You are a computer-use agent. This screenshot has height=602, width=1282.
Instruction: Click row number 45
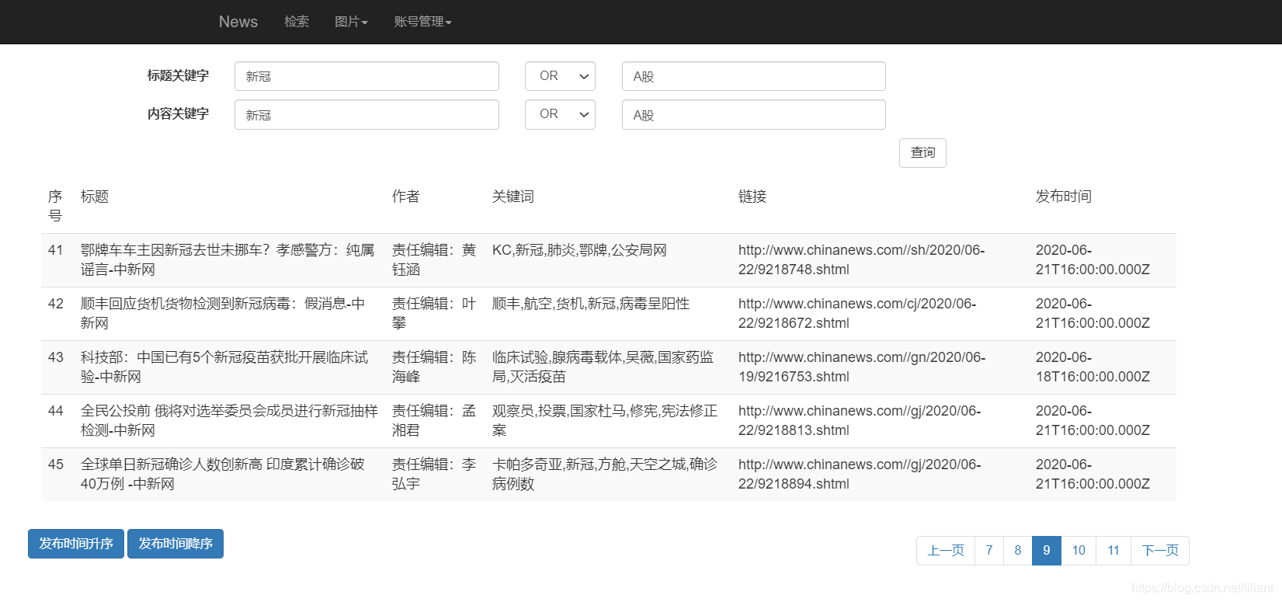tap(56, 465)
